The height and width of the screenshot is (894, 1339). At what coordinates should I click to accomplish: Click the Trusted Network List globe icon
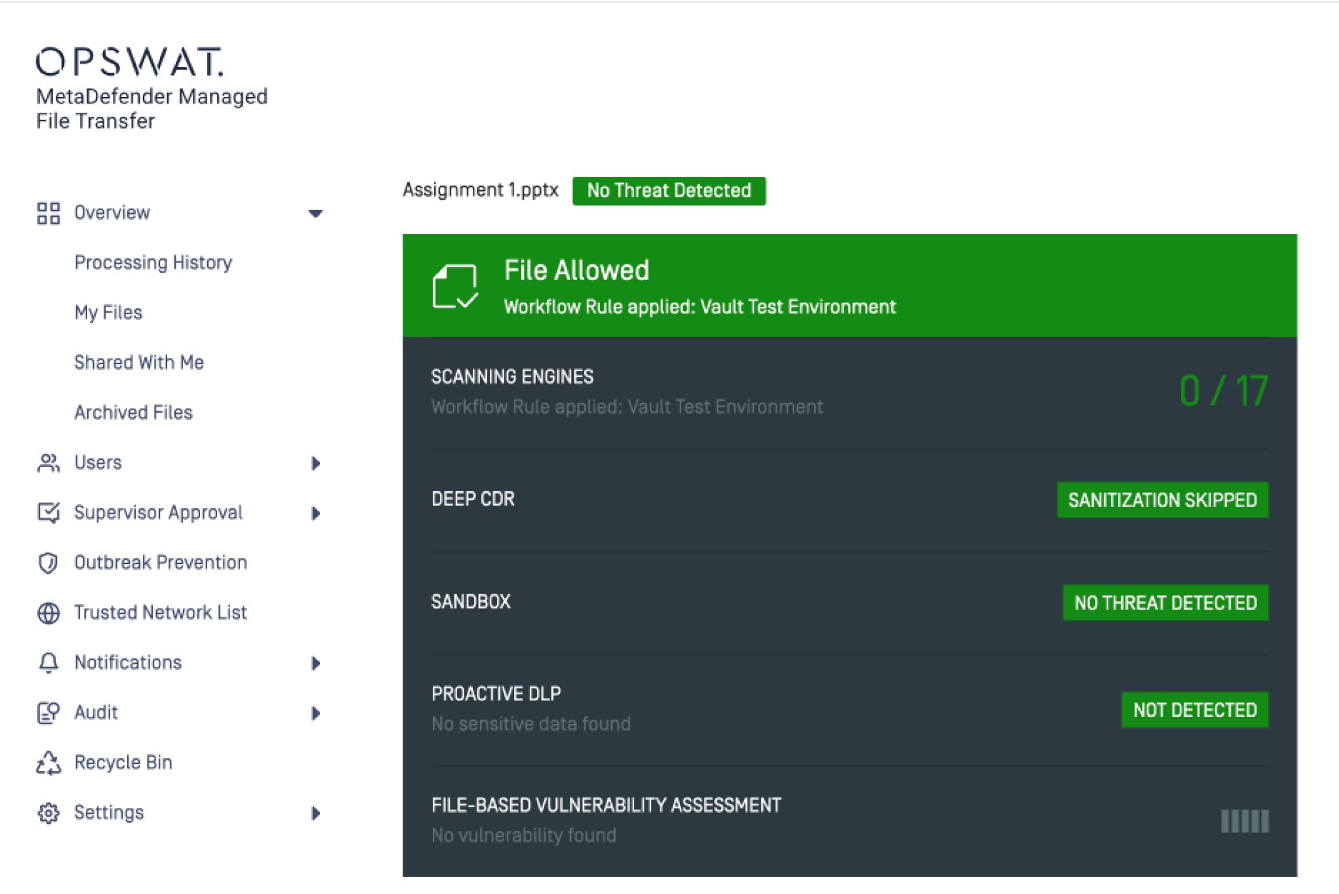pyautogui.click(x=49, y=613)
